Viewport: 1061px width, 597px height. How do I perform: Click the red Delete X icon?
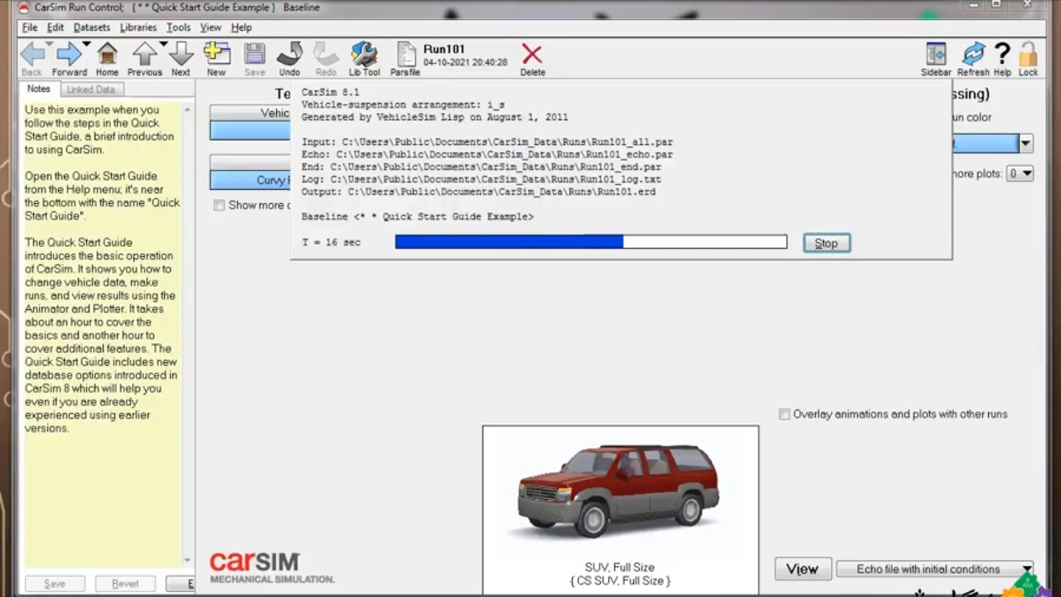tap(532, 56)
